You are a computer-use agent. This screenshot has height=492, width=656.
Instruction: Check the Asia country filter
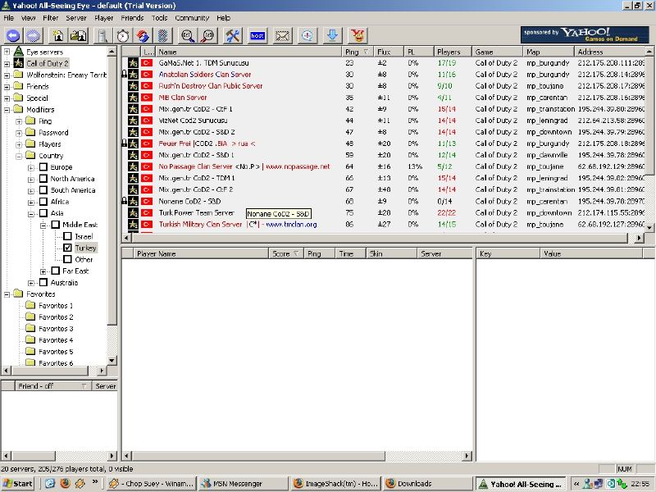[x=43, y=213]
